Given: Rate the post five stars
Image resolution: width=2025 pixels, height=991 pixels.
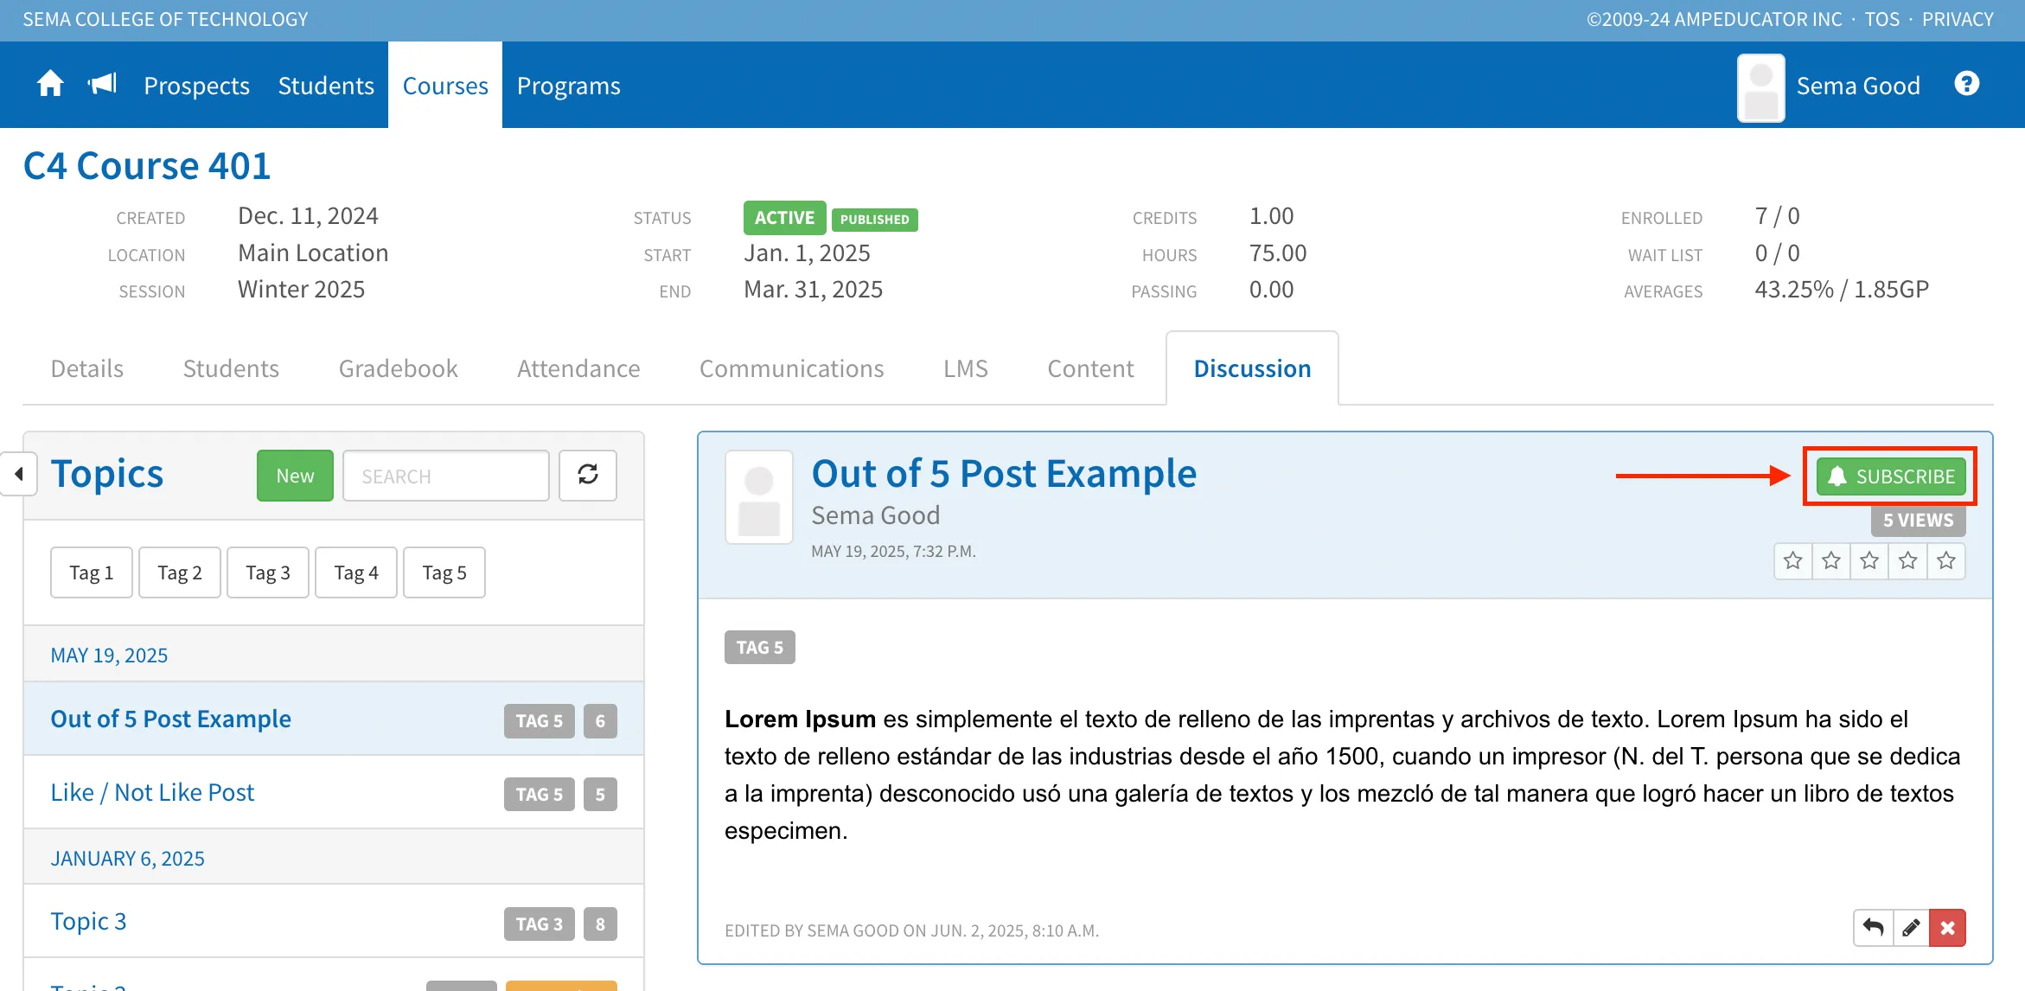Looking at the screenshot, I should (1946, 561).
